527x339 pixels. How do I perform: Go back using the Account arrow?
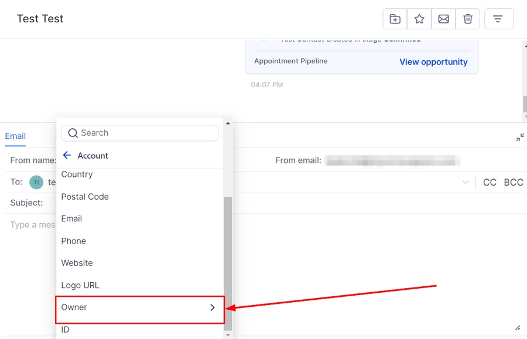coord(67,155)
